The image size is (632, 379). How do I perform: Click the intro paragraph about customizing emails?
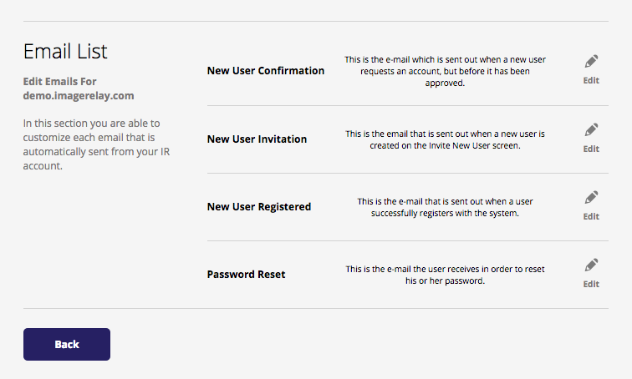(x=96, y=144)
